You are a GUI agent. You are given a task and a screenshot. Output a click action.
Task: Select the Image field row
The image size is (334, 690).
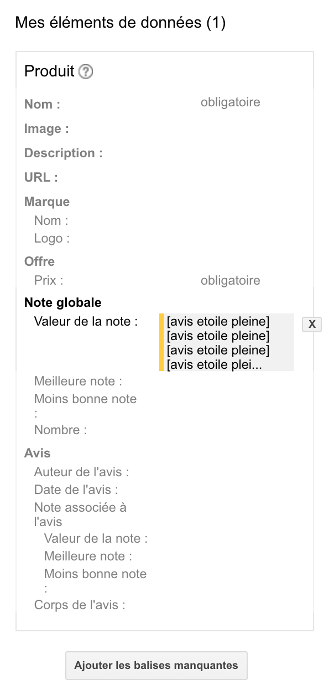tap(46, 128)
